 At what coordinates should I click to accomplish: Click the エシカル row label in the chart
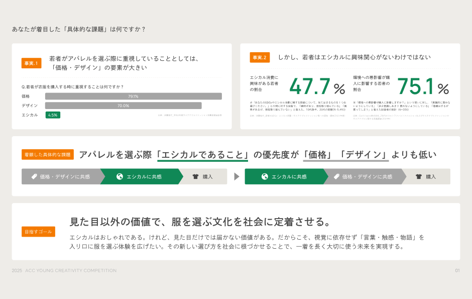tap(30, 115)
